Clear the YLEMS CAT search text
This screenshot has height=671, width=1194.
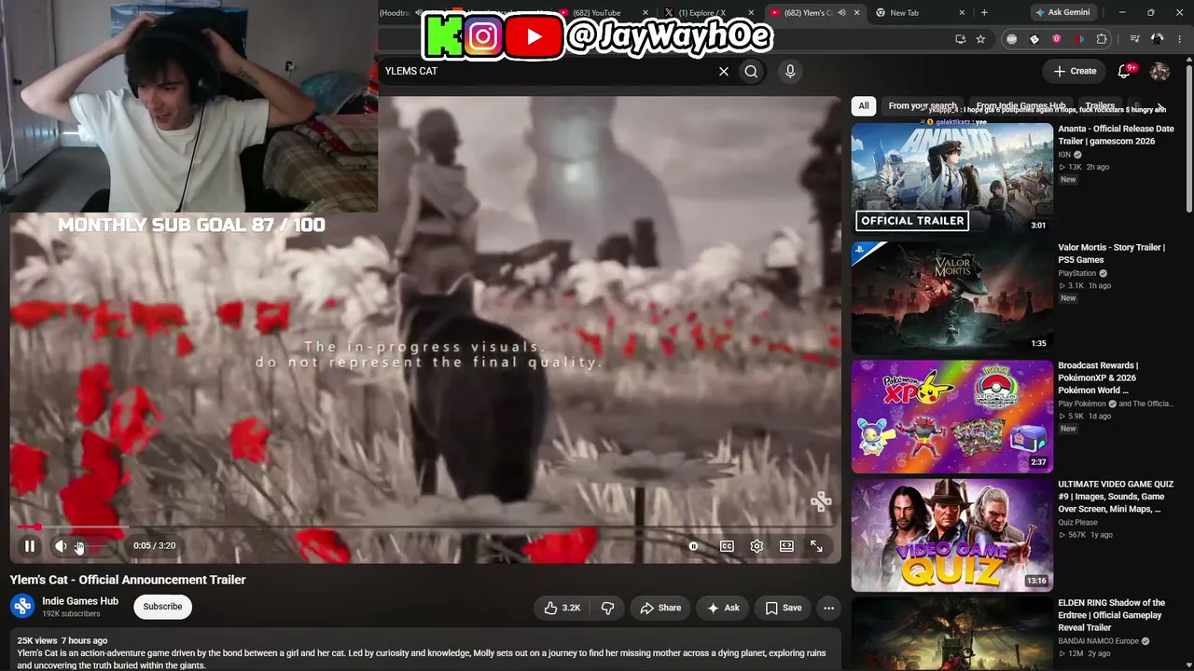pyautogui.click(x=723, y=71)
